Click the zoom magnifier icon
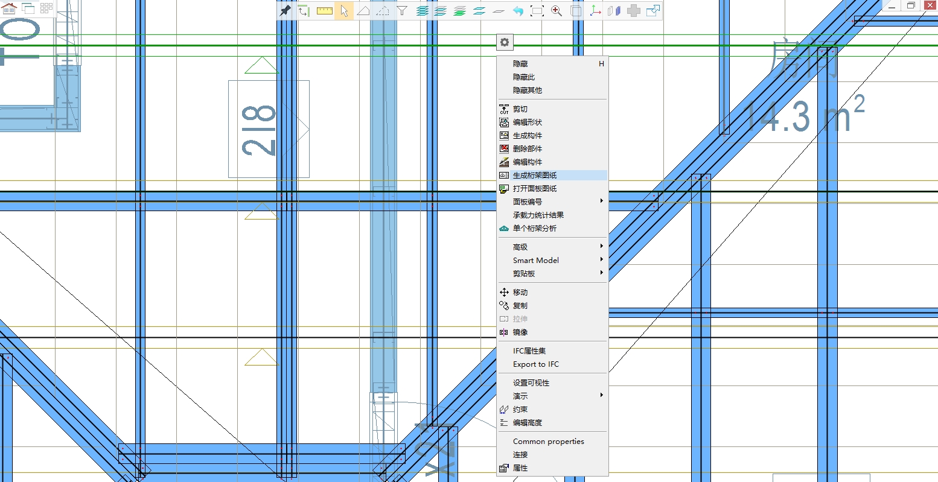Screen dimensions: 938x482 pyautogui.click(x=557, y=11)
